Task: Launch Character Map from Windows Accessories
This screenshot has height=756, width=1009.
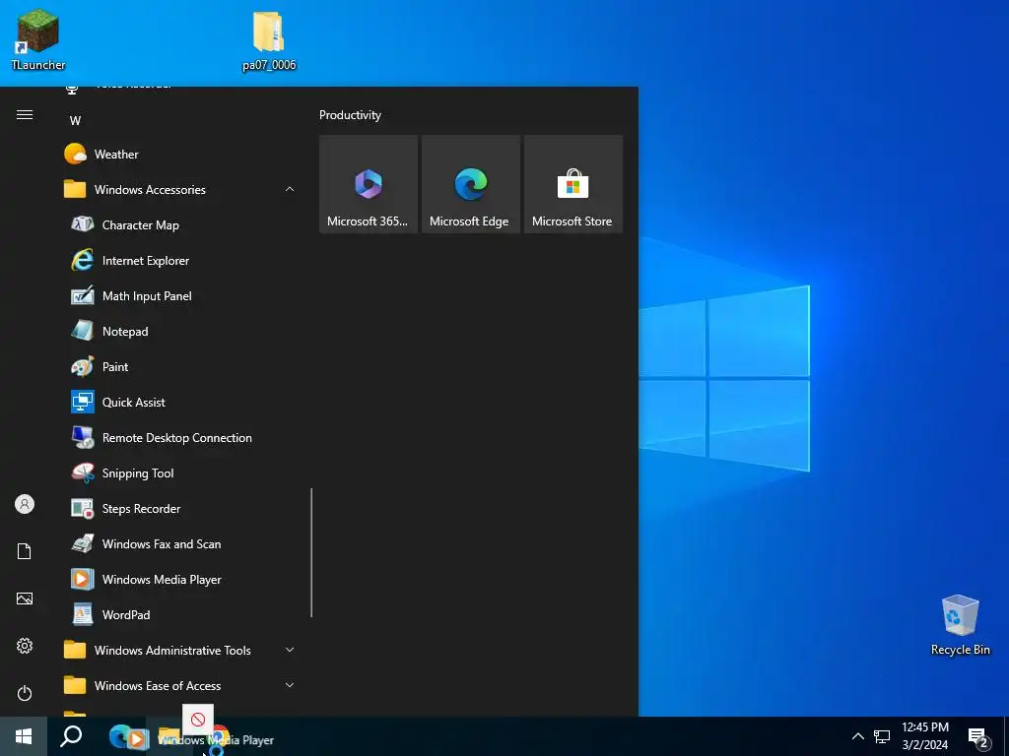Action: (x=179, y=225)
